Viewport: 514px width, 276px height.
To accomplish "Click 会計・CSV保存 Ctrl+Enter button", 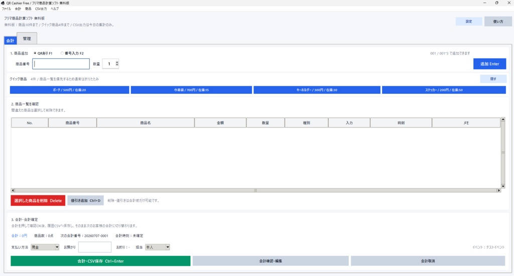I will (x=100, y=261).
